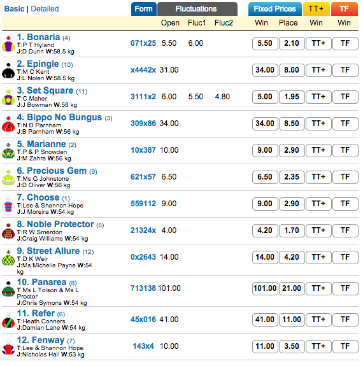Select the Basic view link
The height and width of the screenshot is (366, 363).
14,9
